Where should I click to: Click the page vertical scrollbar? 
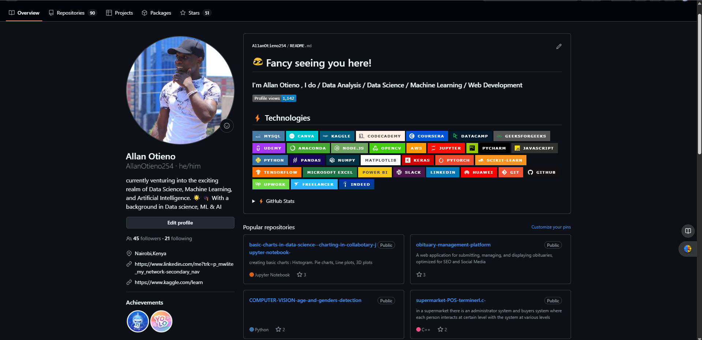click(699, 84)
